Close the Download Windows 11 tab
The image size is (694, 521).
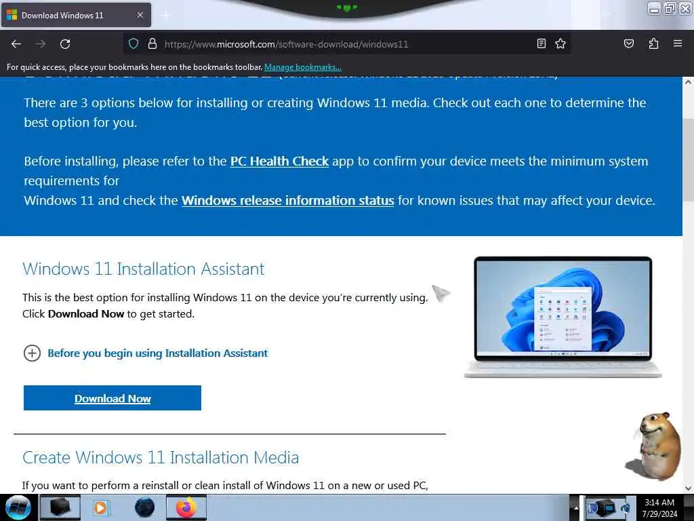(140, 15)
